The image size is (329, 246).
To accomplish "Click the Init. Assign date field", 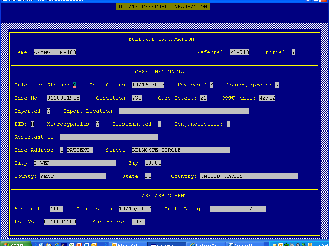I will [x=238, y=209].
